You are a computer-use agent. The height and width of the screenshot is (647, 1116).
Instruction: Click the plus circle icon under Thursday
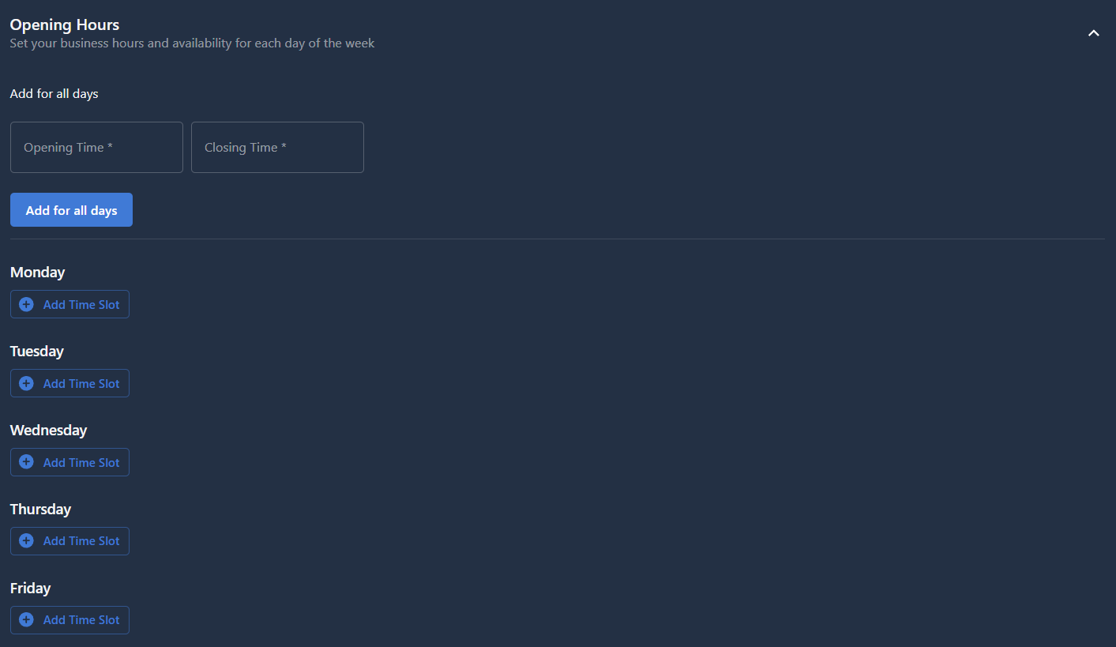26,541
